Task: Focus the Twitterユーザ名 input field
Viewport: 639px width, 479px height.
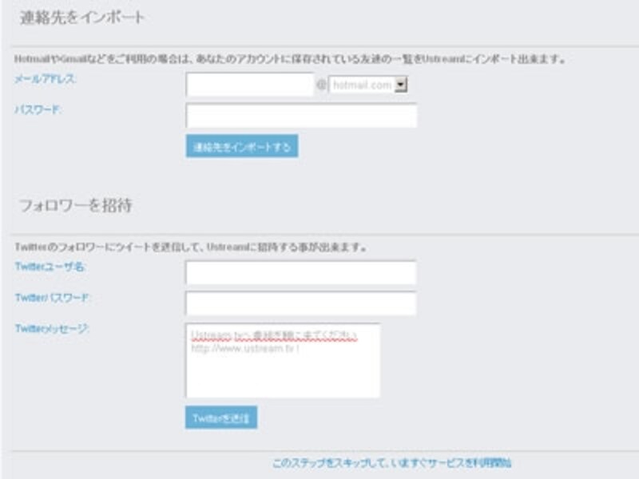Action: coord(301,272)
